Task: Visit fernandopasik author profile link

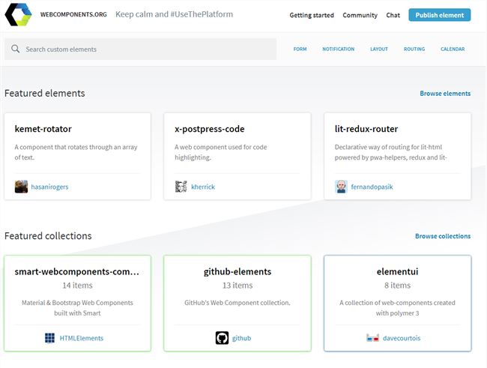Action: [372, 187]
